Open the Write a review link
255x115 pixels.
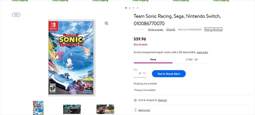(x=156, y=30)
